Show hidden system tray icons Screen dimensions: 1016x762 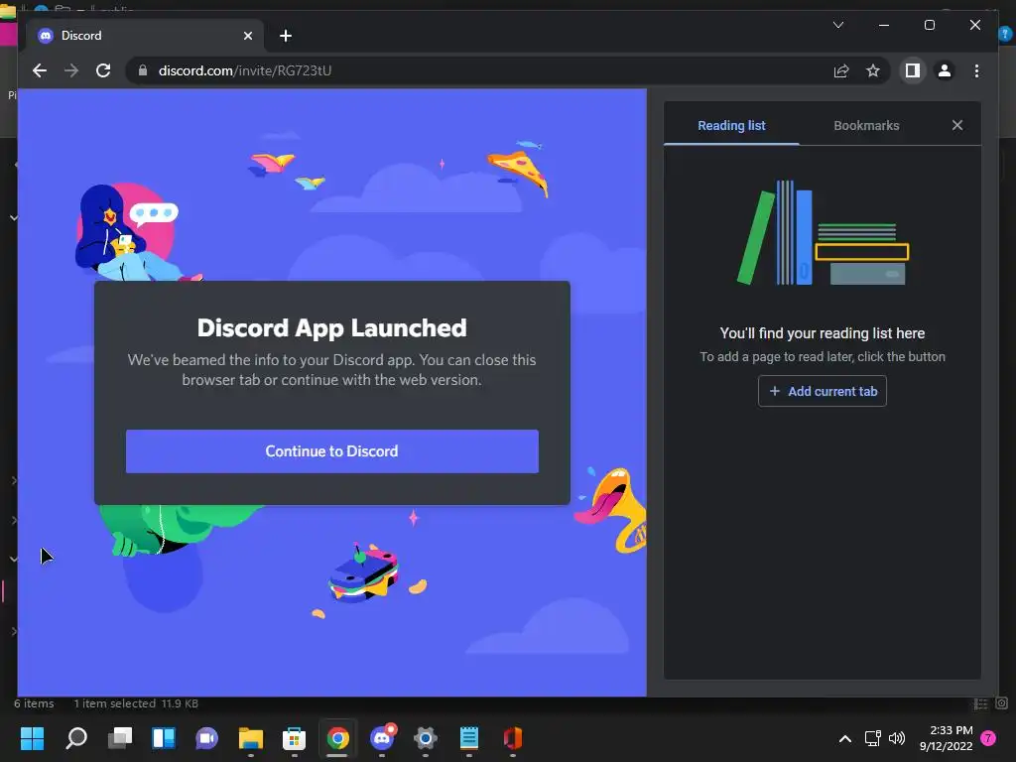(x=845, y=738)
